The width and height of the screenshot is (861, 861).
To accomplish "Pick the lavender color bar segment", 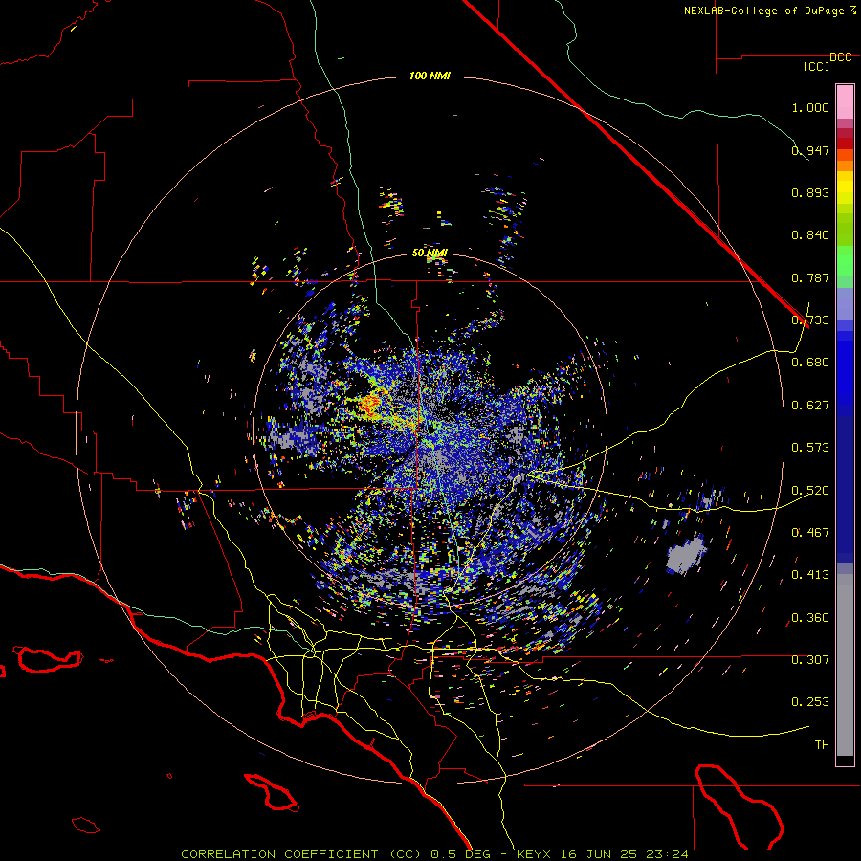I will 845,303.
